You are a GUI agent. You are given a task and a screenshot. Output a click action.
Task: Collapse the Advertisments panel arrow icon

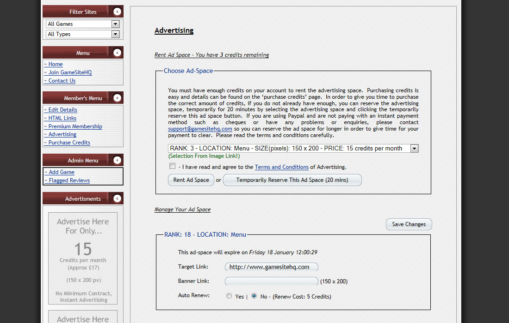pyautogui.click(x=118, y=198)
